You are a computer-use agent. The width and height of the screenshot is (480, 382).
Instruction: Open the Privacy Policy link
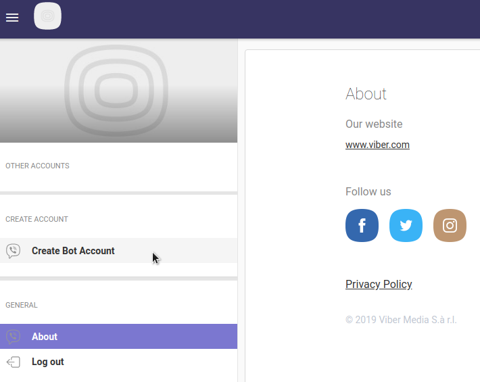click(x=379, y=284)
